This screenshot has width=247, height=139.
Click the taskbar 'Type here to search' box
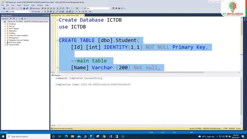click(28, 136)
